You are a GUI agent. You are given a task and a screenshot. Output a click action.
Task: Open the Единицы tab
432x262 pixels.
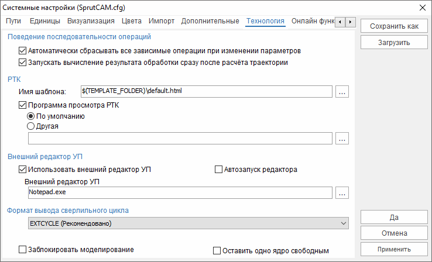click(x=45, y=21)
